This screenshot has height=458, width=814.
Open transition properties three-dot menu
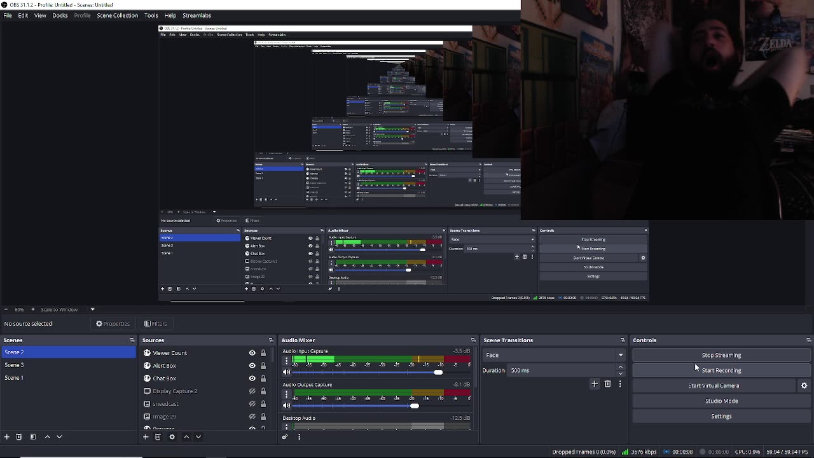620,384
